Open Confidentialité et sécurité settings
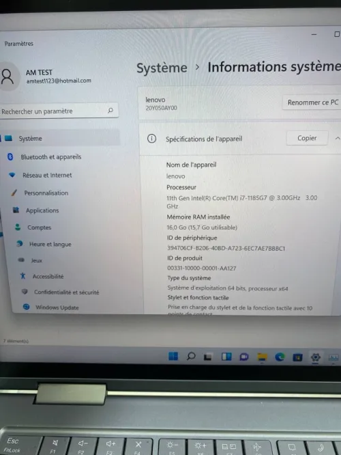 click(x=67, y=292)
